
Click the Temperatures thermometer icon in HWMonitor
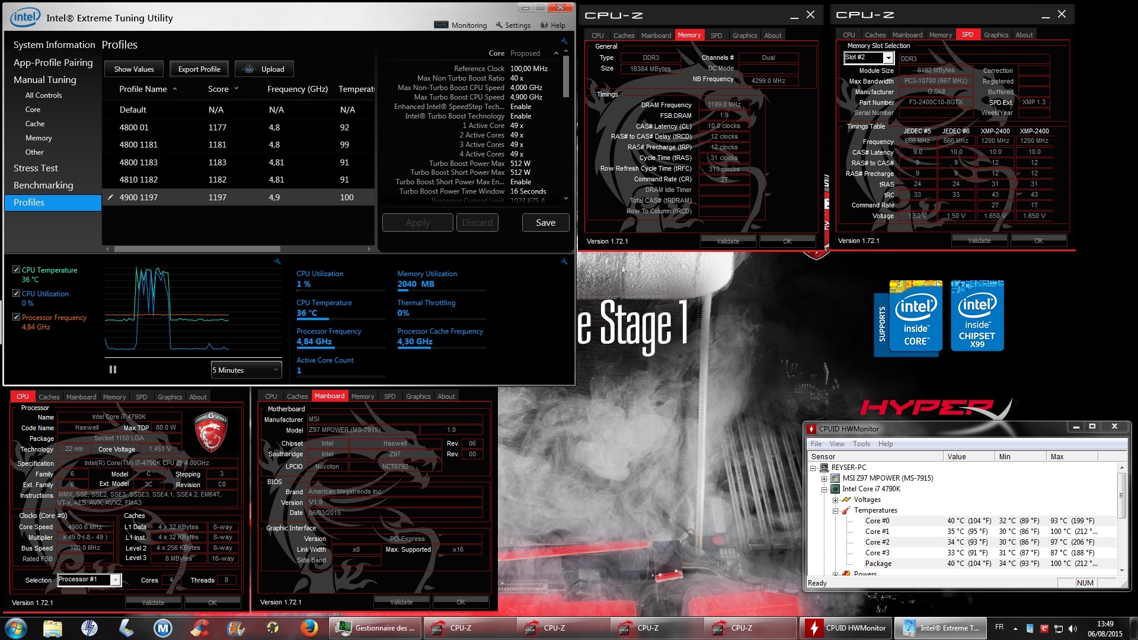pyautogui.click(x=846, y=510)
